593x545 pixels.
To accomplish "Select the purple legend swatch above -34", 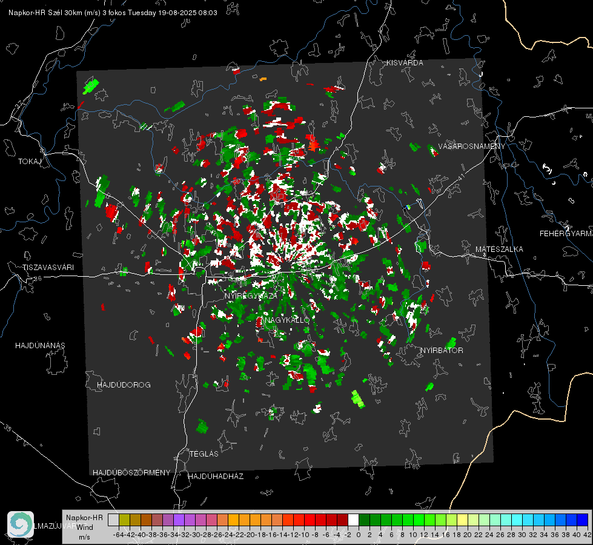I will point(179,520).
